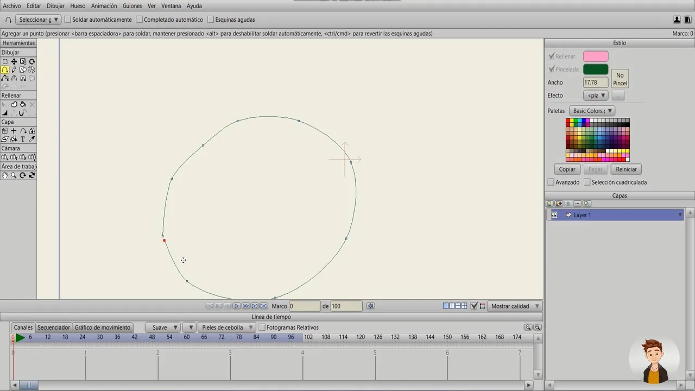
Task: Pick the Eyedropper tool in Capa
Action: click(32, 140)
